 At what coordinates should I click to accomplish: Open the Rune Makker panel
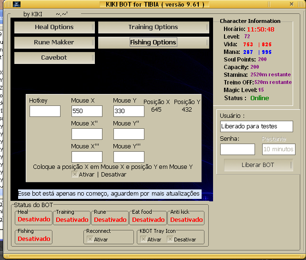tap(54, 42)
